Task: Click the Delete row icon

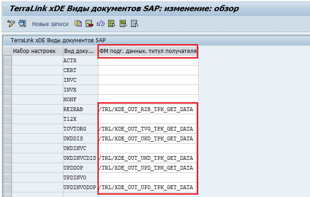Action: click(x=89, y=24)
